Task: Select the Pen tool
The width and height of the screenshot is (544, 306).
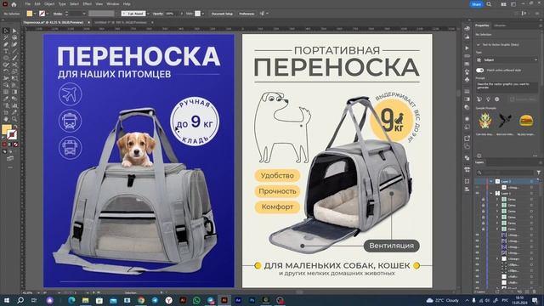Action: [x=6, y=44]
